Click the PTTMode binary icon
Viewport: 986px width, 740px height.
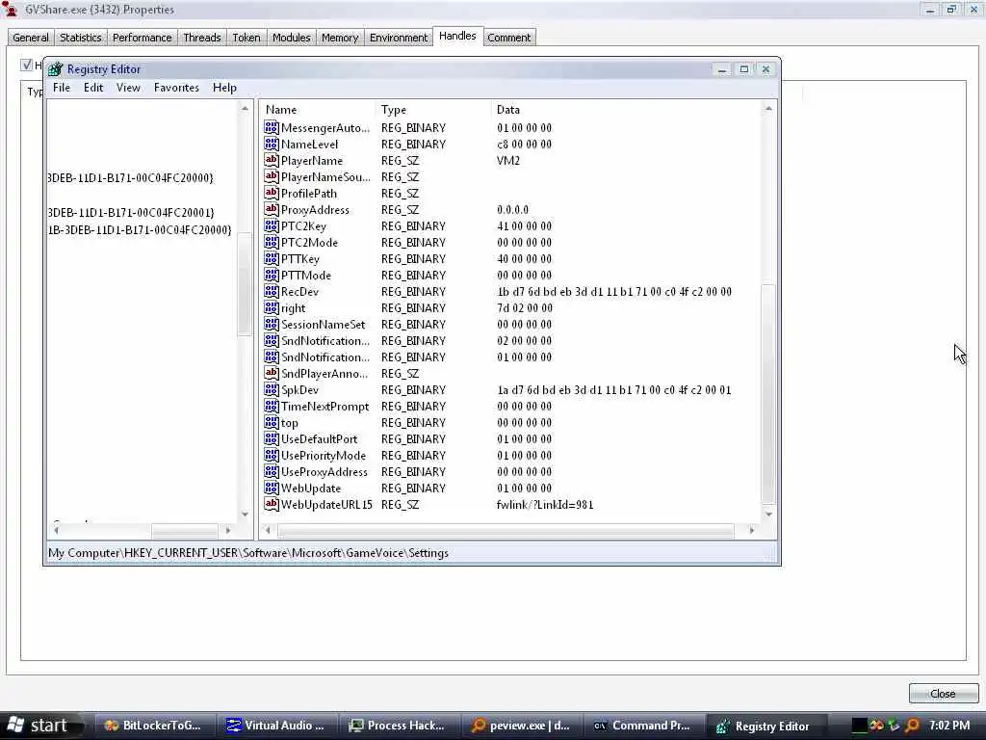271,275
